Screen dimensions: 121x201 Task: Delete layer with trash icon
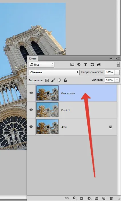tap(111, 198)
